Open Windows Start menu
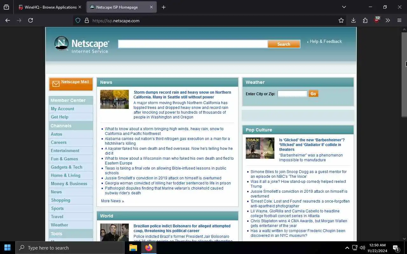407x254 pixels. point(8,248)
